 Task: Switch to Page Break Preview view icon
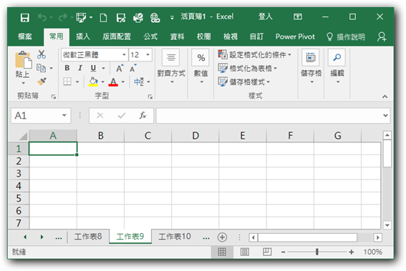pyautogui.click(x=267, y=252)
